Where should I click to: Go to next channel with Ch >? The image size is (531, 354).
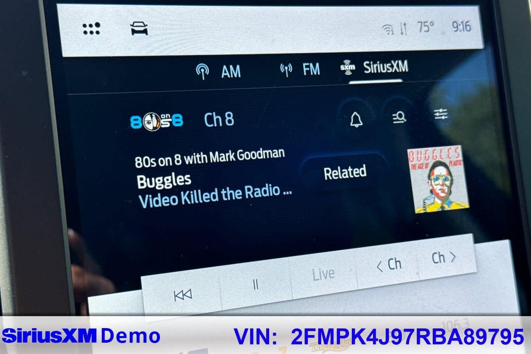coord(444,257)
